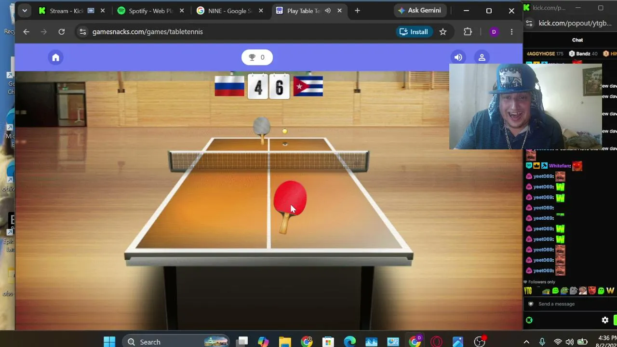Select the YTG emote in the quick emote bar

(528, 291)
